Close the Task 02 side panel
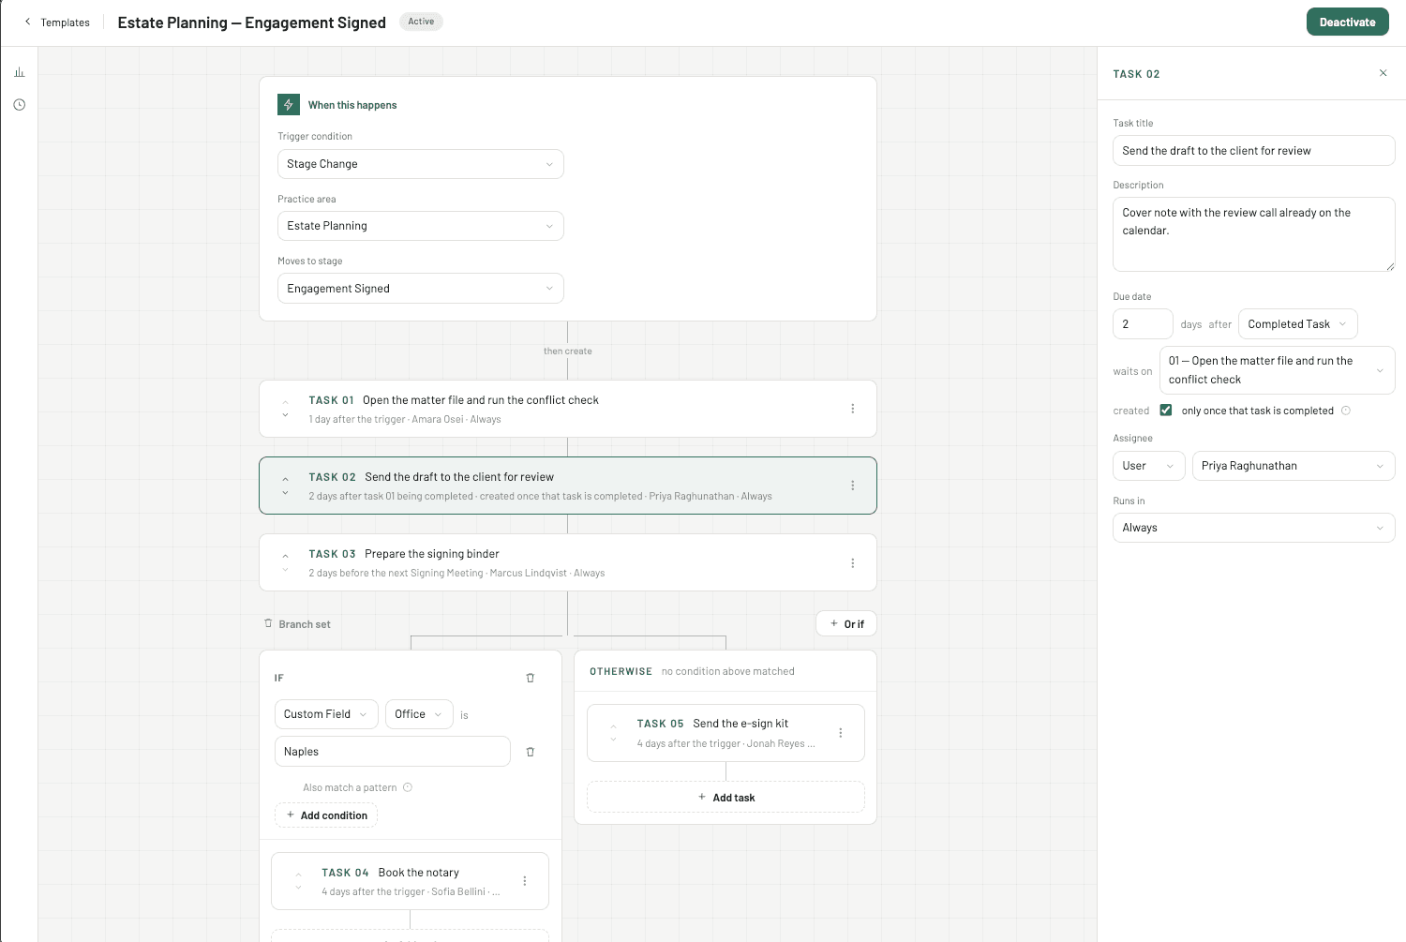Screen dimensions: 1406x942 pos(1383,73)
